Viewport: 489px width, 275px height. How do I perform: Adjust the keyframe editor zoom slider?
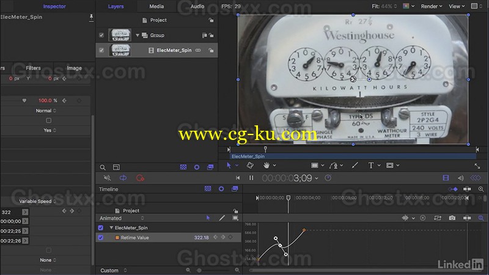(199, 270)
